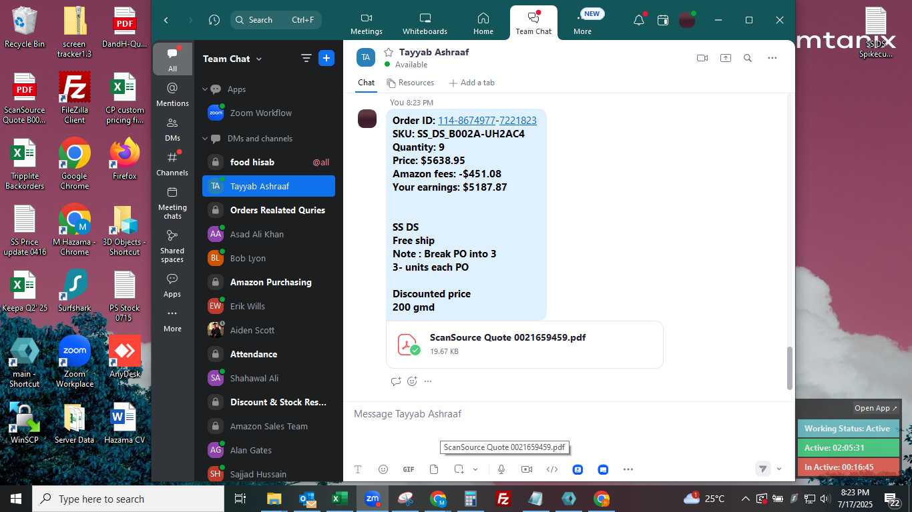Open send options dropdown arrow
The height and width of the screenshot is (512, 912).
(779, 469)
